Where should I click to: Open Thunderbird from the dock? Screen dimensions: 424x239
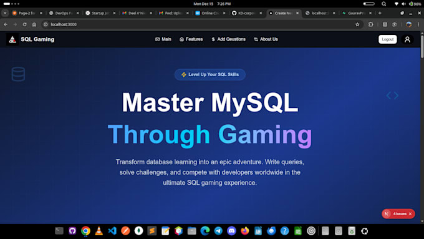[x=271, y=231]
